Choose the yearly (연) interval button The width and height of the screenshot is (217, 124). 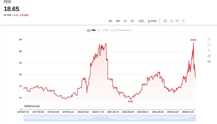coord(183,21)
